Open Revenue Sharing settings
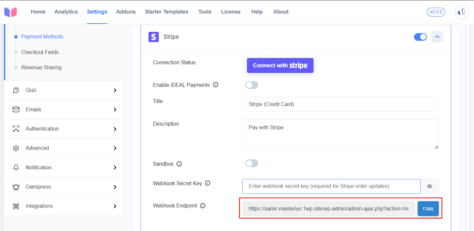This screenshot has height=231, width=474. click(41, 67)
